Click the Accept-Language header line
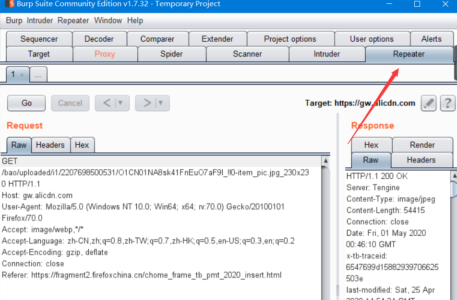This screenshot has width=457, height=300. [148, 241]
